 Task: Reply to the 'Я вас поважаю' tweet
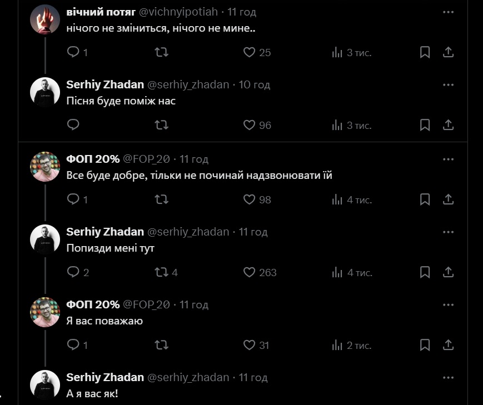click(73, 345)
